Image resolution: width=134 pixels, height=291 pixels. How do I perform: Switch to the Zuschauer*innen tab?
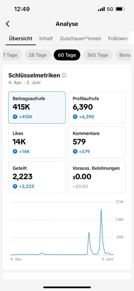coord(80,38)
